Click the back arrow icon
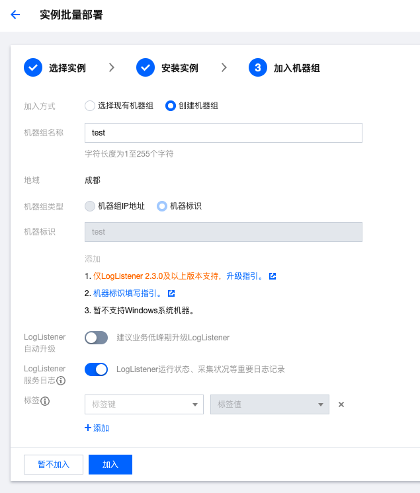Screen dimensions: 420x493 [x=15, y=15]
